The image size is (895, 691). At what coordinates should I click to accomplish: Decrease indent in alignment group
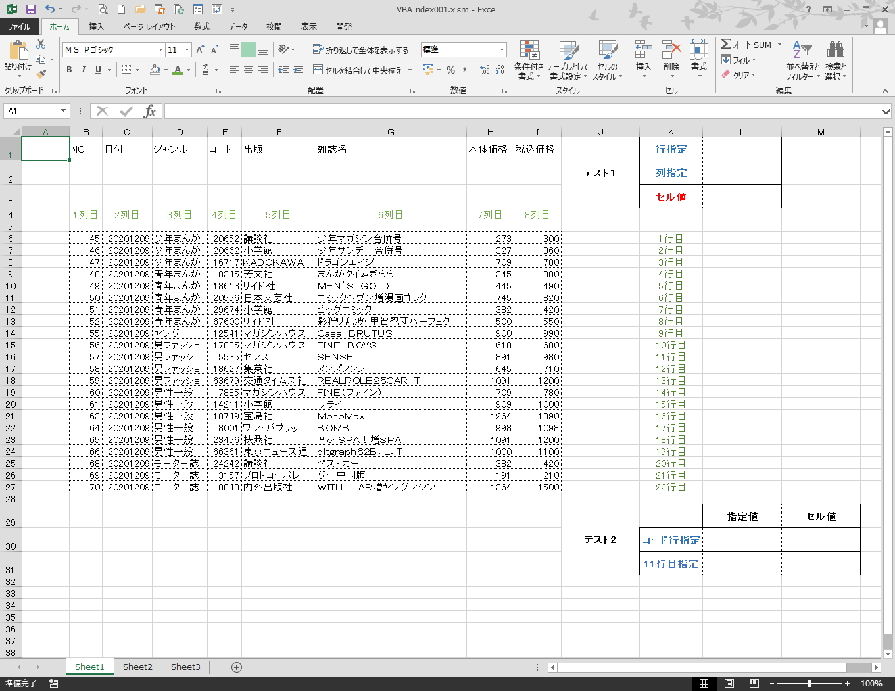(x=283, y=70)
